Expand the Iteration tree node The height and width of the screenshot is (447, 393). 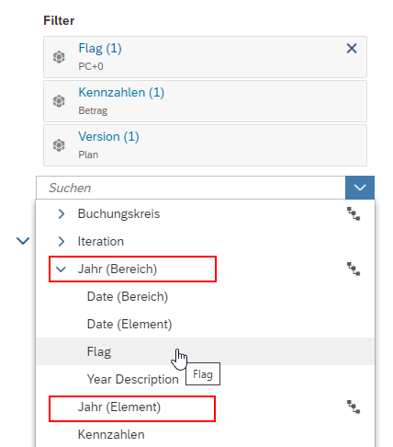62,242
